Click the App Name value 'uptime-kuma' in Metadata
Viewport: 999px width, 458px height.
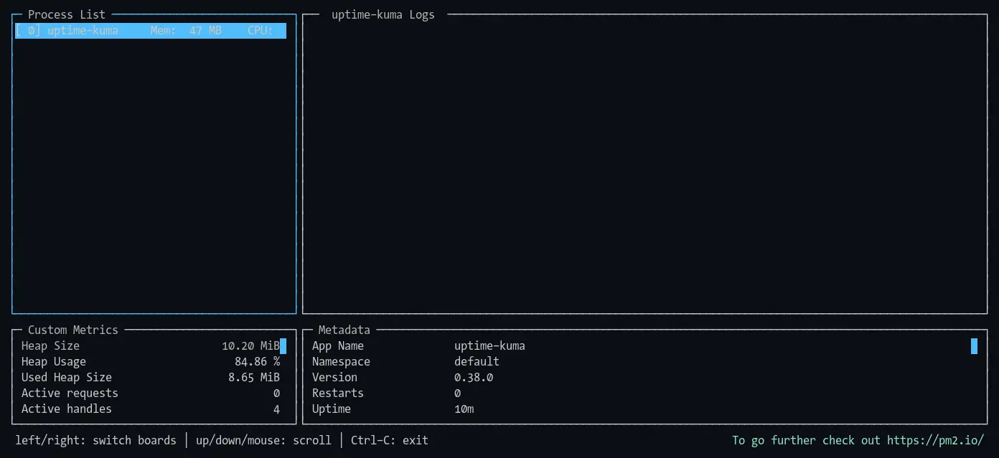[489, 346]
